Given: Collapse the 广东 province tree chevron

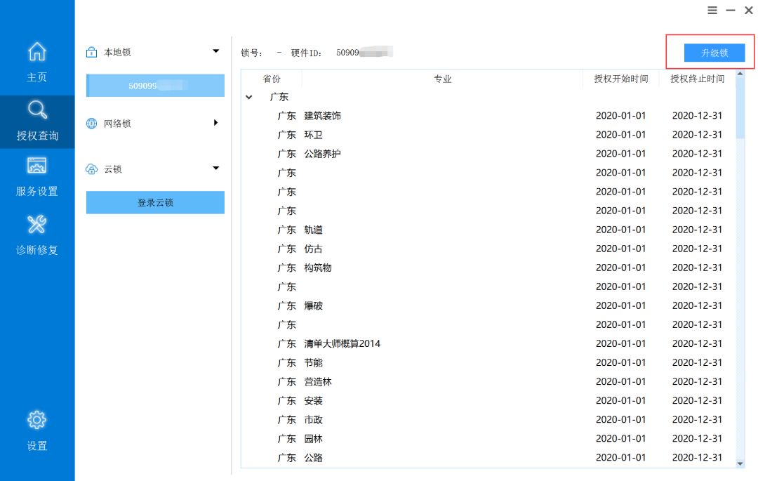Looking at the screenshot, I should (x=249, y=96).
